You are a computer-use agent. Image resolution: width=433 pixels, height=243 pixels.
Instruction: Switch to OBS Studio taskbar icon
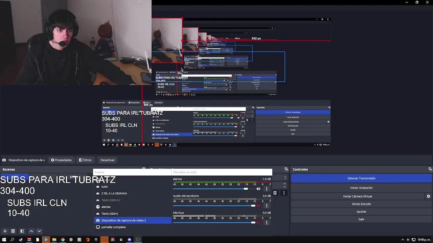point(138,240)
